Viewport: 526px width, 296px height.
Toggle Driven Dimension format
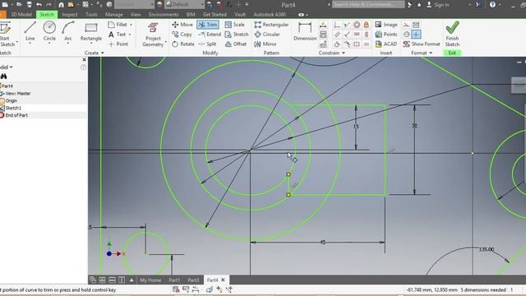tap(416, 25)
